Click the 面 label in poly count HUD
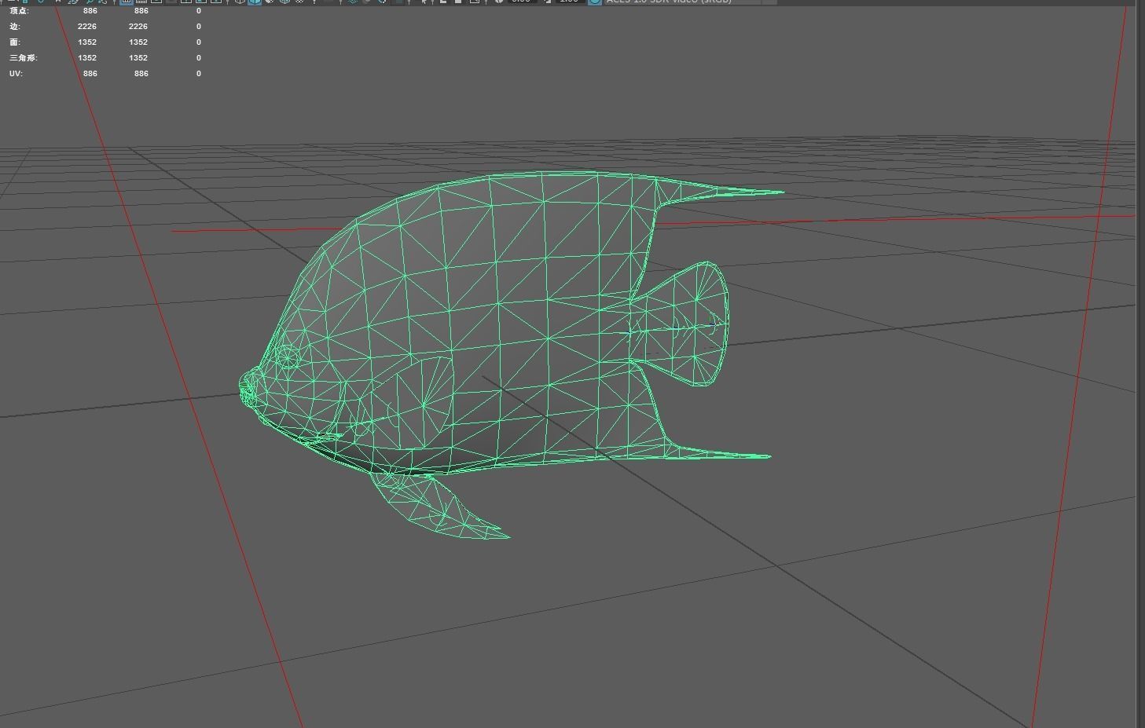This screenshot has width=1145, height=728. point(14,42)
